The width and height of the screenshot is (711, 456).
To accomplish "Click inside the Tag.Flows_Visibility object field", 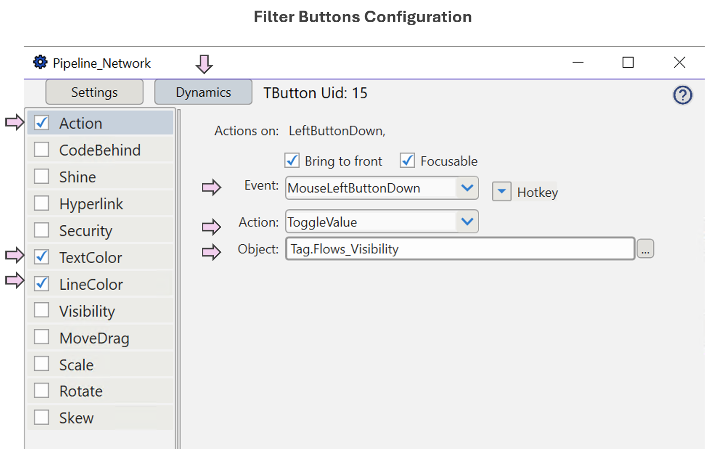I will click(436, 249).
